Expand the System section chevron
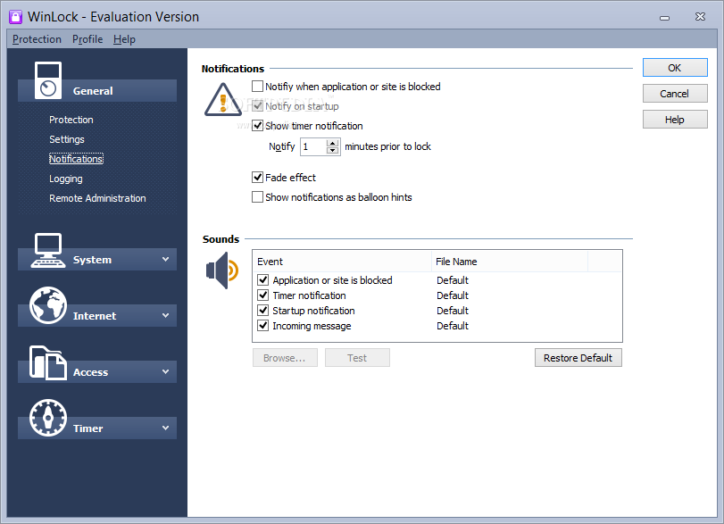724x524 pixels. point(166,260)
